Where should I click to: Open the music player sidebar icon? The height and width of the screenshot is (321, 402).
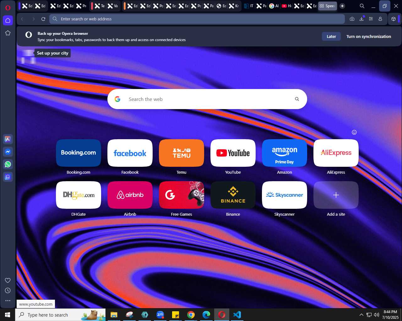tap(8, 177)
